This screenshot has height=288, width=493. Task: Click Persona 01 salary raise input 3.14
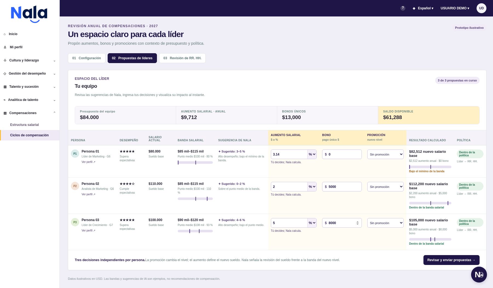[289, 154]
